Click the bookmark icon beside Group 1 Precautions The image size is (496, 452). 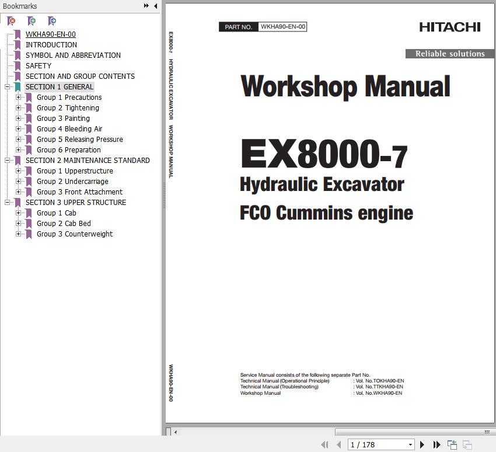[x=29, y=98]
